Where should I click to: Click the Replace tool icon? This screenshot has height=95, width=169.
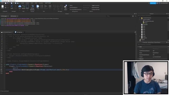point(24,6)
